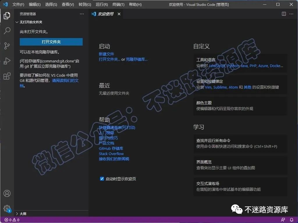
Task: Open the Stack Overflow link
Action: 111,154
